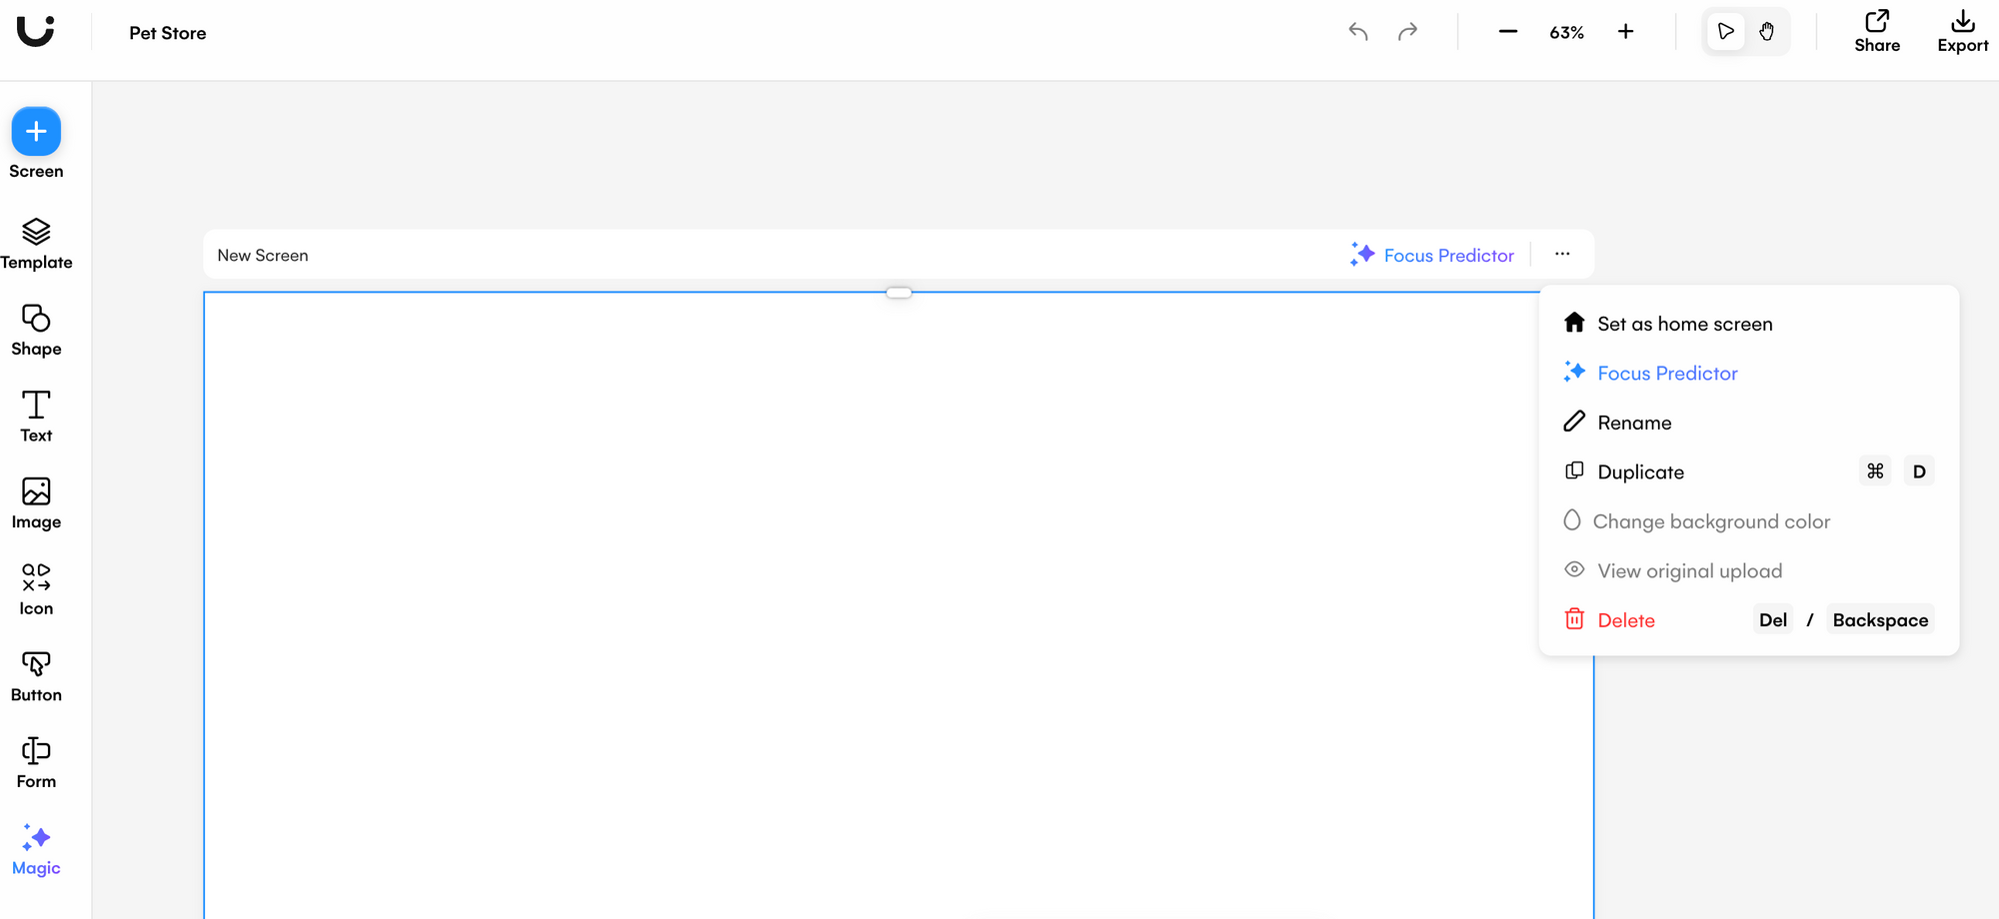Open the Icon library tool
The image size is (1999, 919).
click(36, 589)
